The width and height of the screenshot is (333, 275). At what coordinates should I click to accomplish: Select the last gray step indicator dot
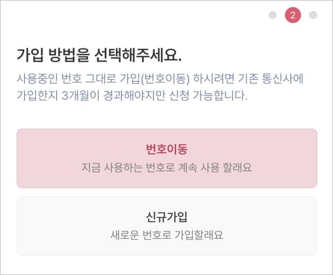313,15
